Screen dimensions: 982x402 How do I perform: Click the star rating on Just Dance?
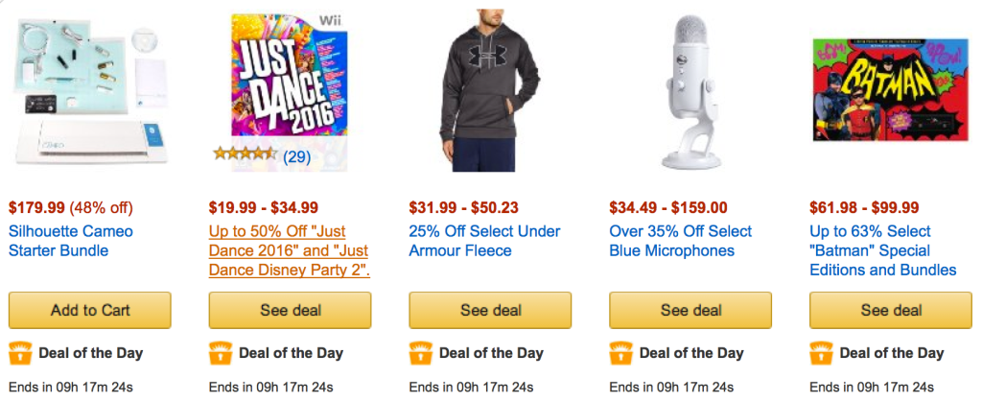pos(245,155)
